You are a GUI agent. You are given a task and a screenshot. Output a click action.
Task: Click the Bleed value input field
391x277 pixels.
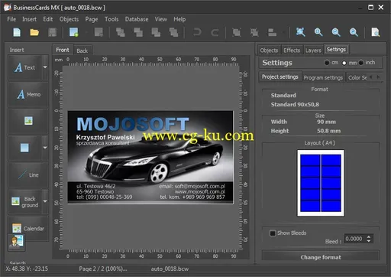tap(355, 239)
